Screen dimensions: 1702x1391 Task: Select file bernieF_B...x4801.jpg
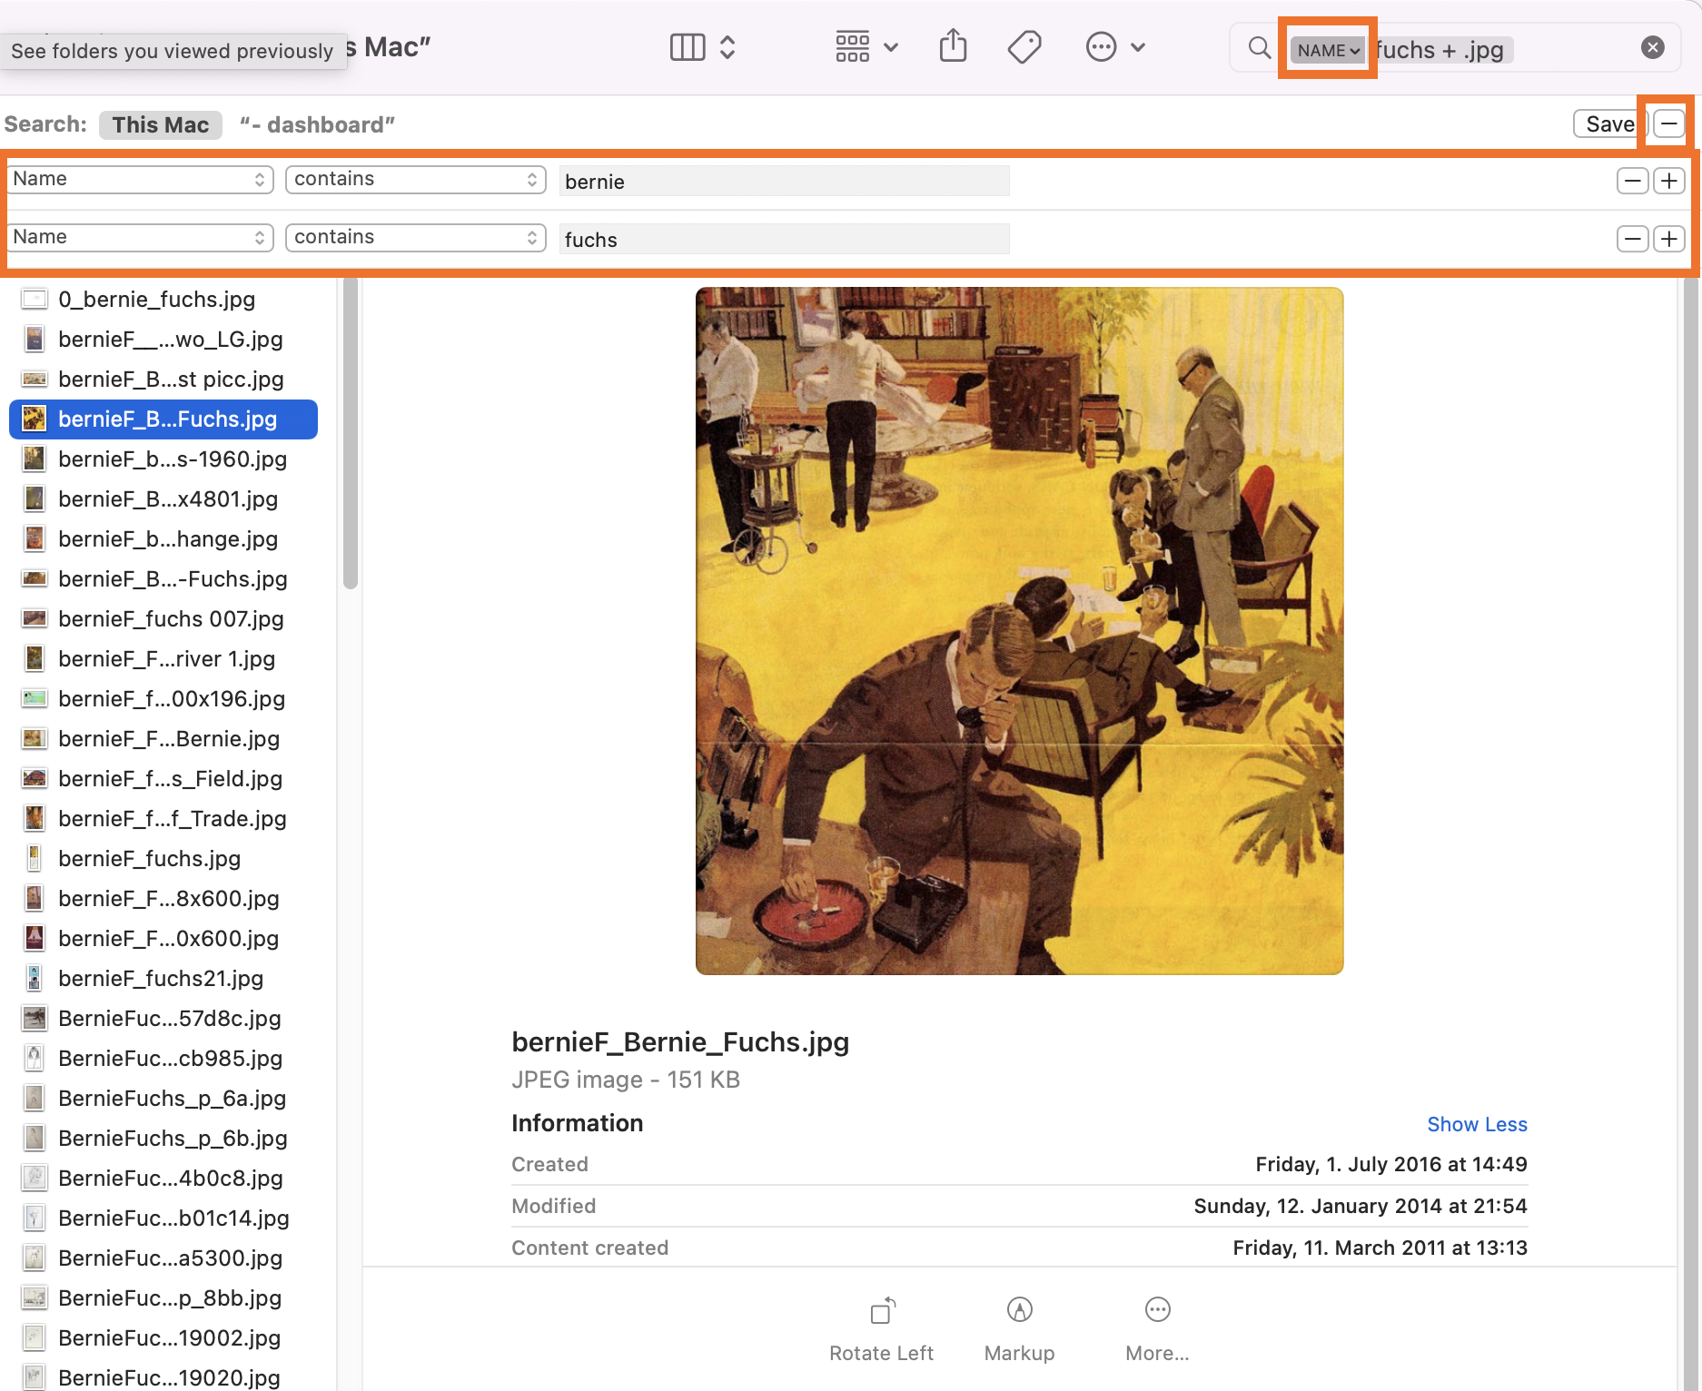(x=163, y=499)
